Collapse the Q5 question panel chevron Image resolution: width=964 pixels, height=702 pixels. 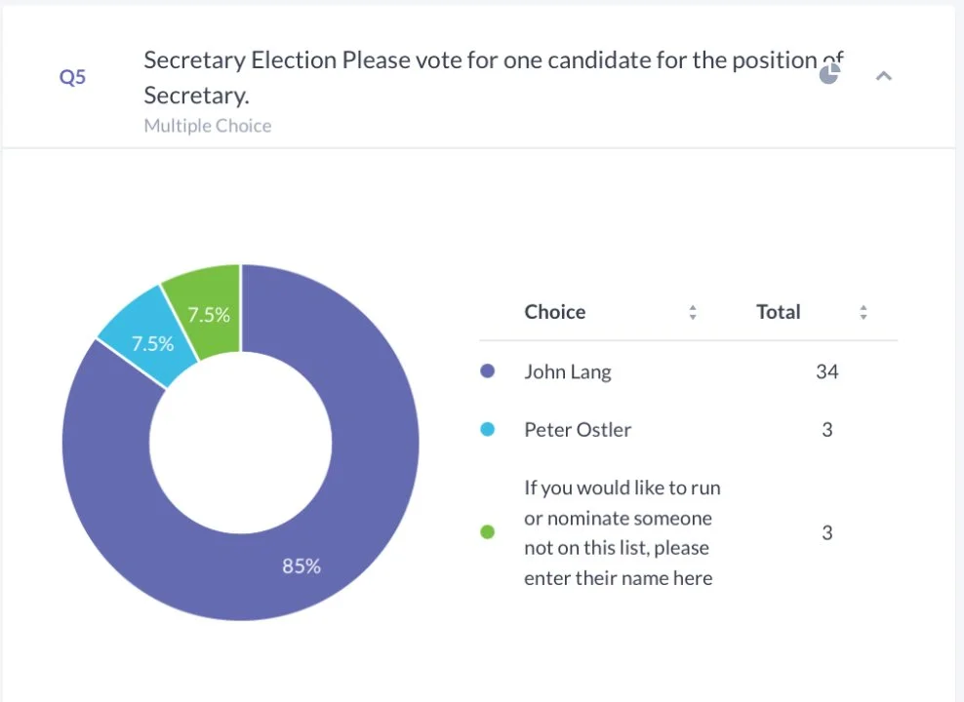(884, 76)
